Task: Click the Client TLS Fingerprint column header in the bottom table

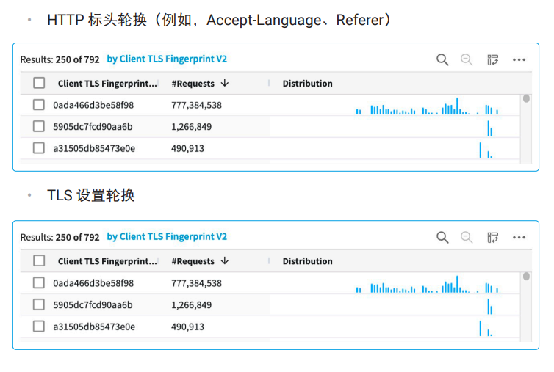Action: (107, 261)
